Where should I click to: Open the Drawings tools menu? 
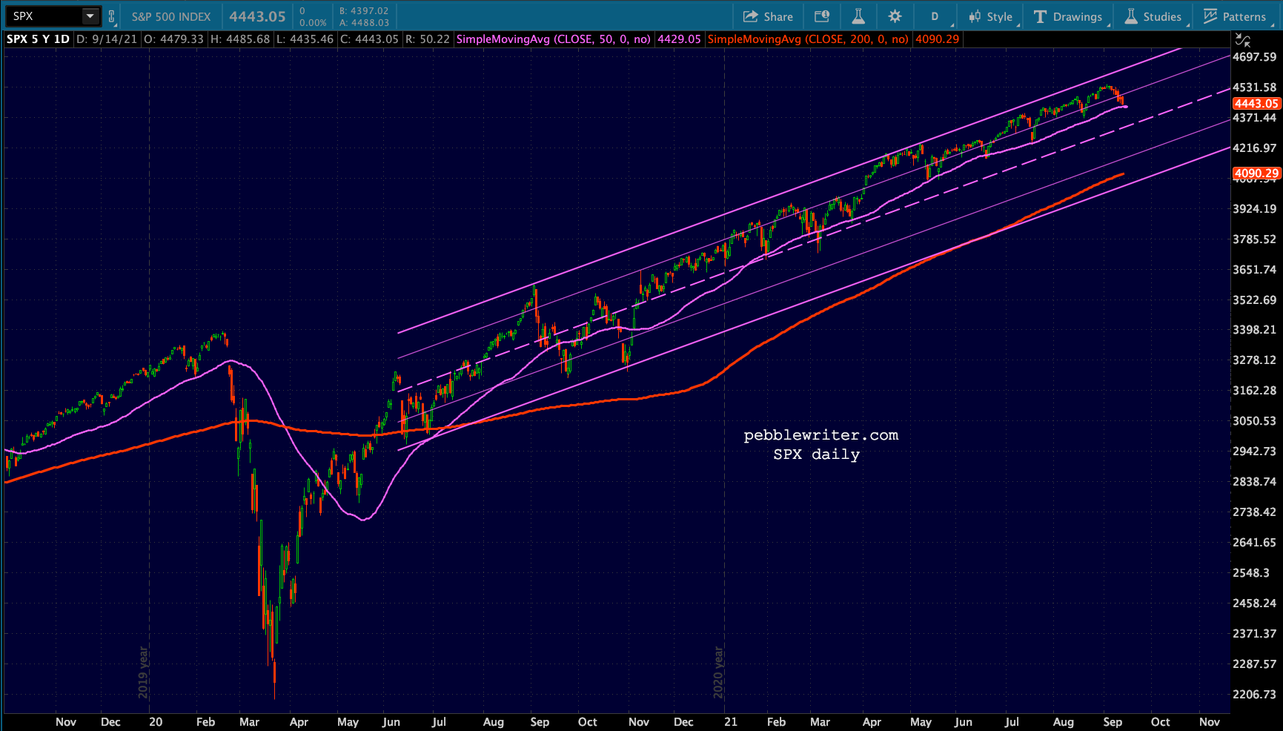[1068, 16]
